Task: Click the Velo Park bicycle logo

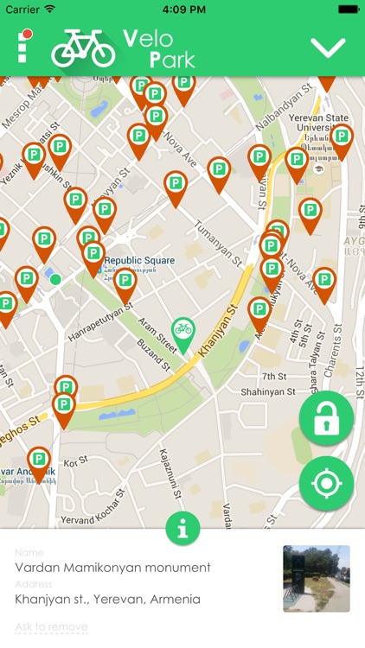Action: [83, 48]
